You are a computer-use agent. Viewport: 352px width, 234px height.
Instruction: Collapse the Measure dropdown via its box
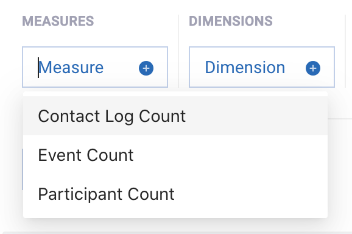point(95,67)
